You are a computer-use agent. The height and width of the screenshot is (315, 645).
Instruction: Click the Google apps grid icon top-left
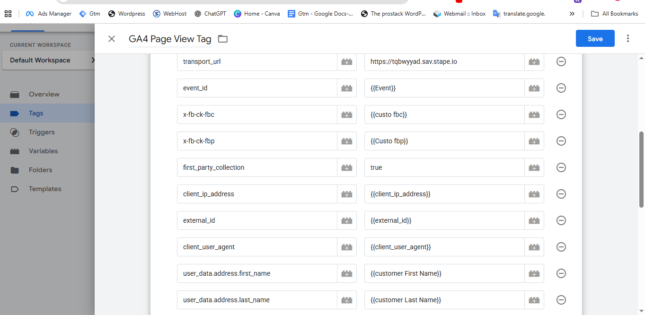coord(8,13)
